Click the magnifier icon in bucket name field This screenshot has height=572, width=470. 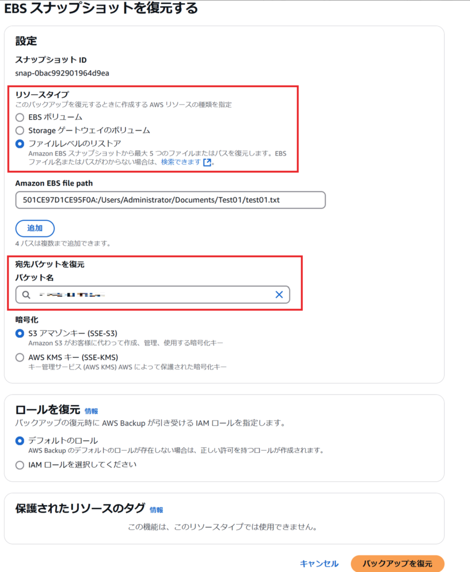pyautogui.click(x=26, y=295)
